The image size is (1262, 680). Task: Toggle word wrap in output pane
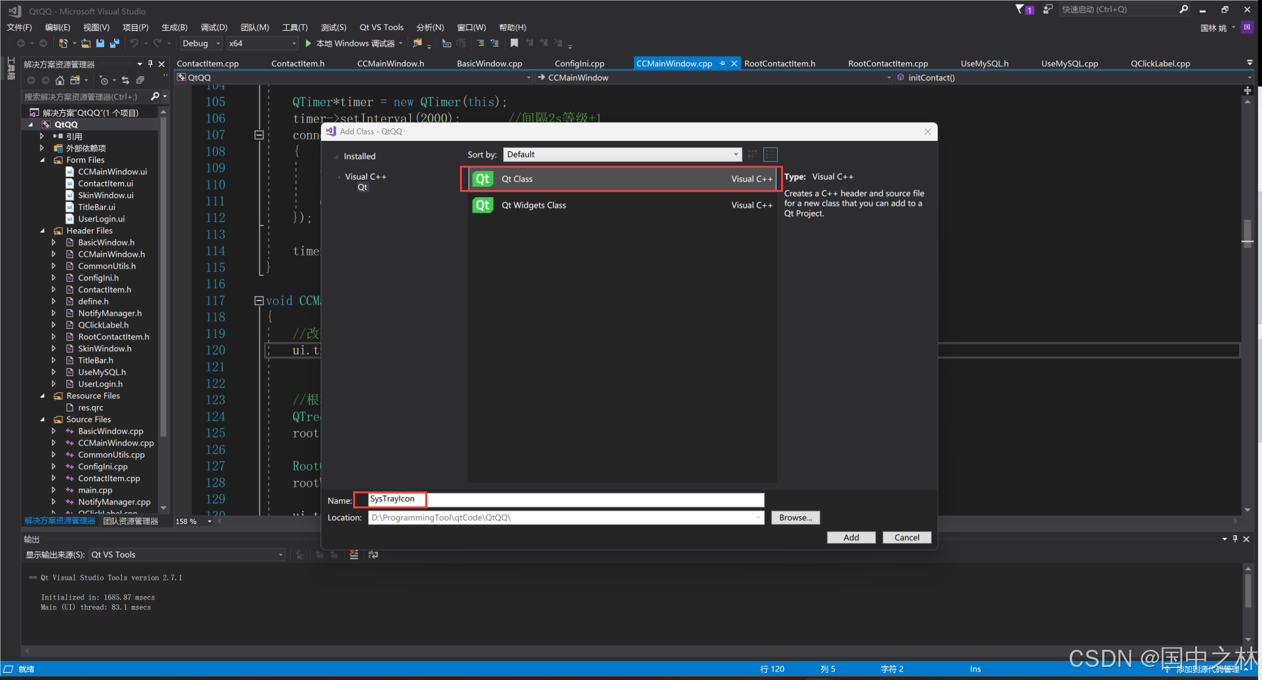(x=373, y=555)
